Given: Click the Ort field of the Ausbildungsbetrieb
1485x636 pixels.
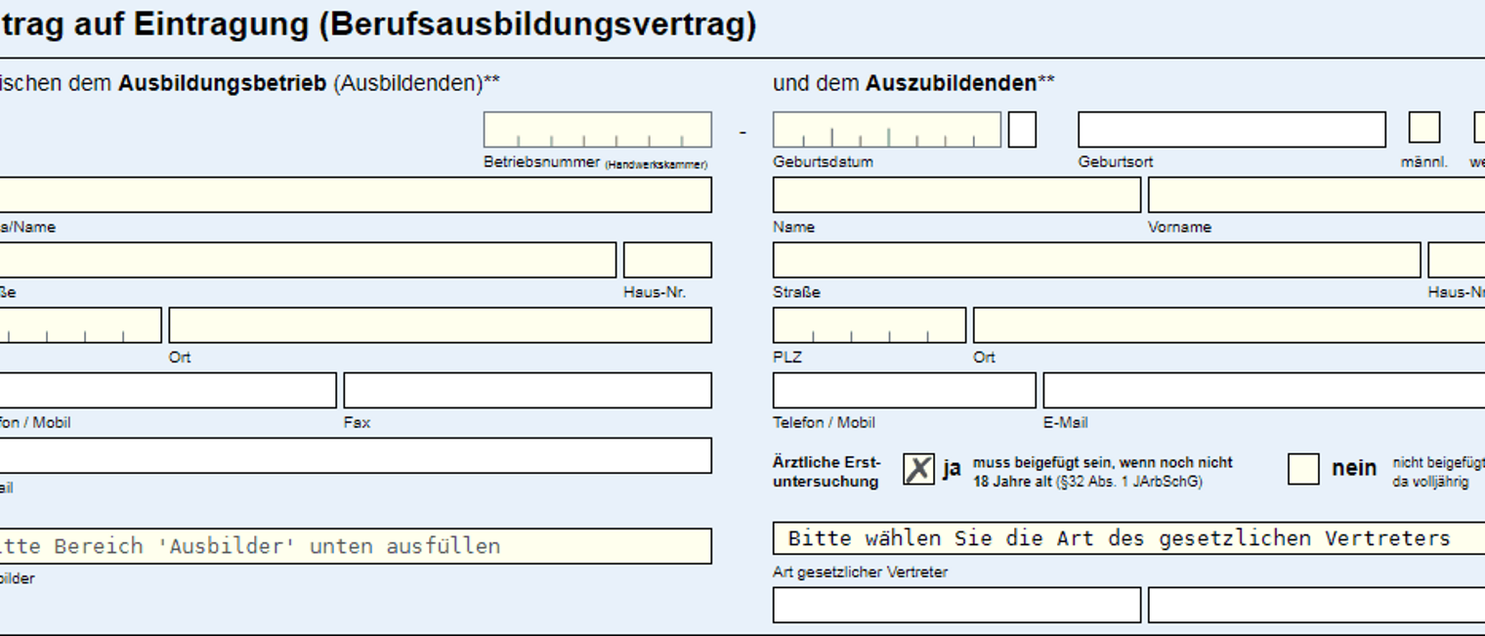Looking at the screenshot, I should pos(441,325).
